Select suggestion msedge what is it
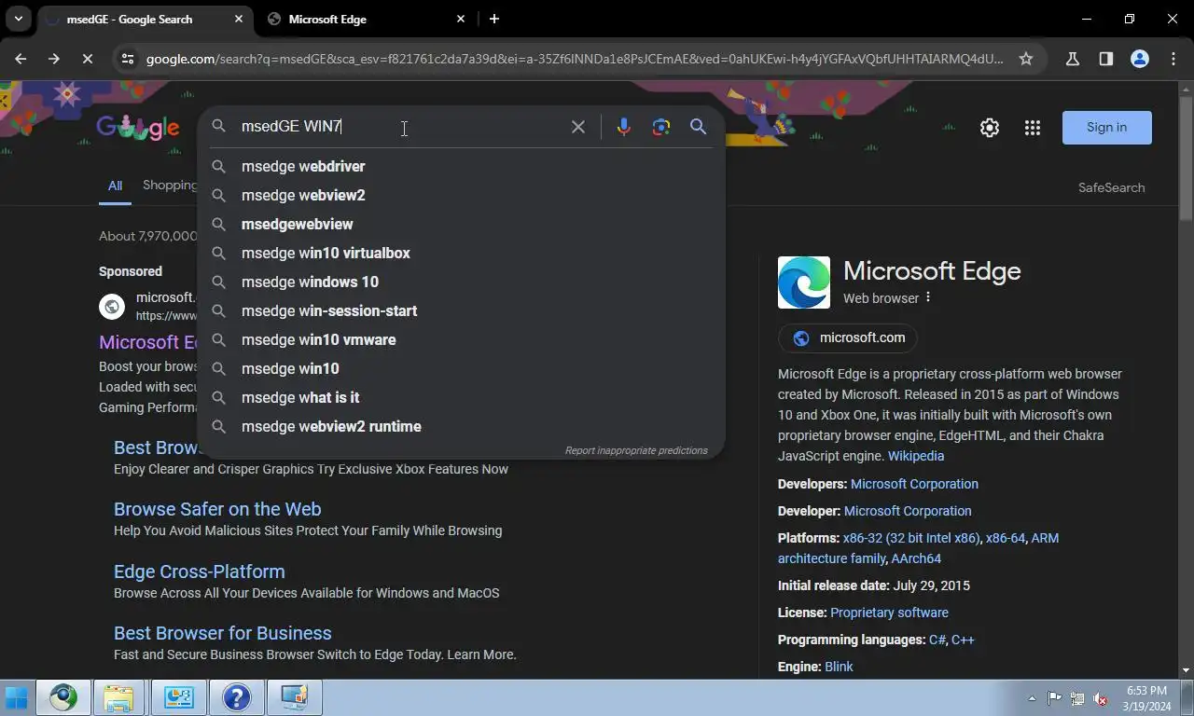This screenshot has height=716, width=1194. [461, 397]
